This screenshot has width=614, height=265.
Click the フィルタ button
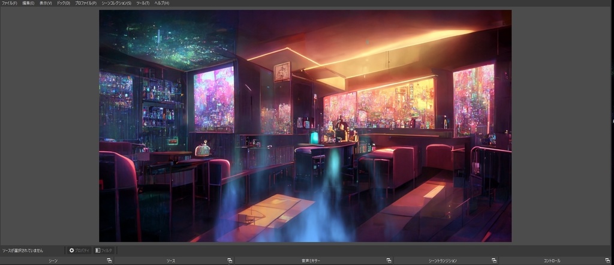[104, 251]
